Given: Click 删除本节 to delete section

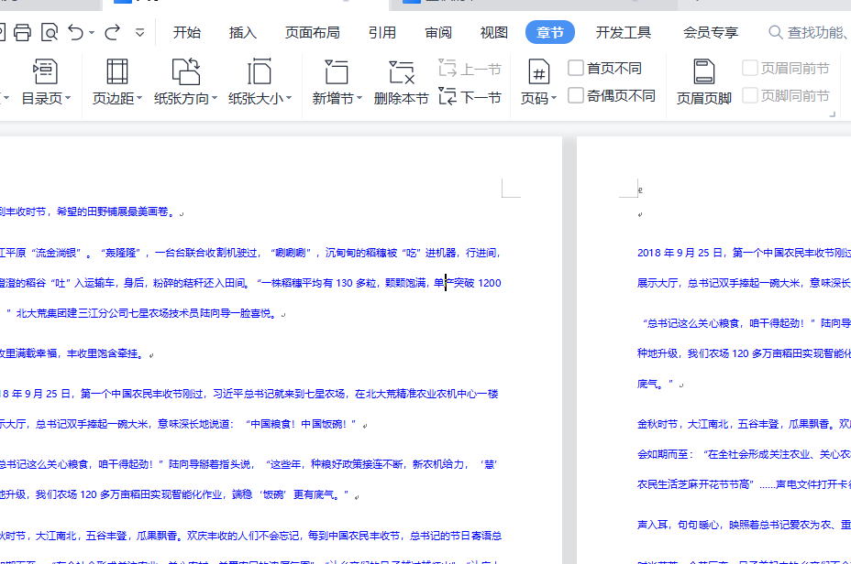Looking at the screenshot, I should coord(402,81).
